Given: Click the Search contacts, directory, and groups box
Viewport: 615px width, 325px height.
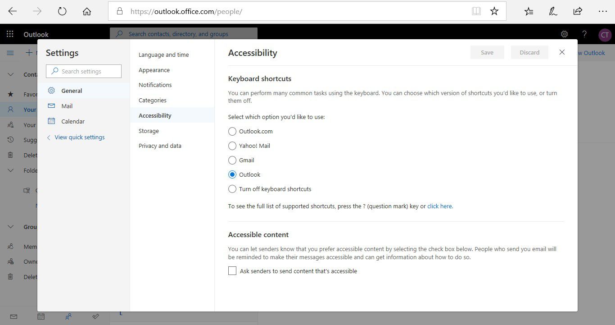Looking at the screenshot, I should pos(184,34).
